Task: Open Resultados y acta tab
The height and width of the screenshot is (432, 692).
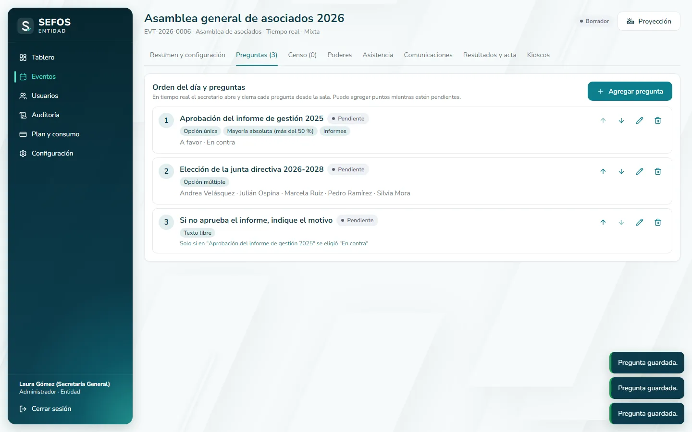Action: pos(490,55)
